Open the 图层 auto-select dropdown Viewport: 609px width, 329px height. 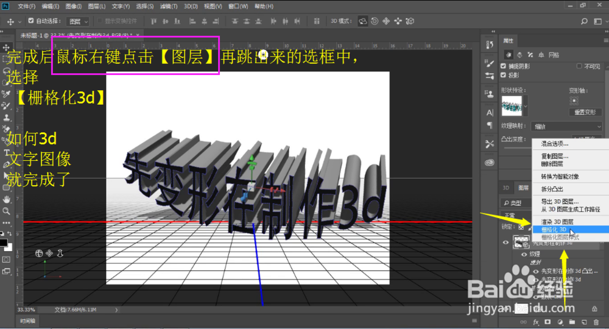point(78,21)
